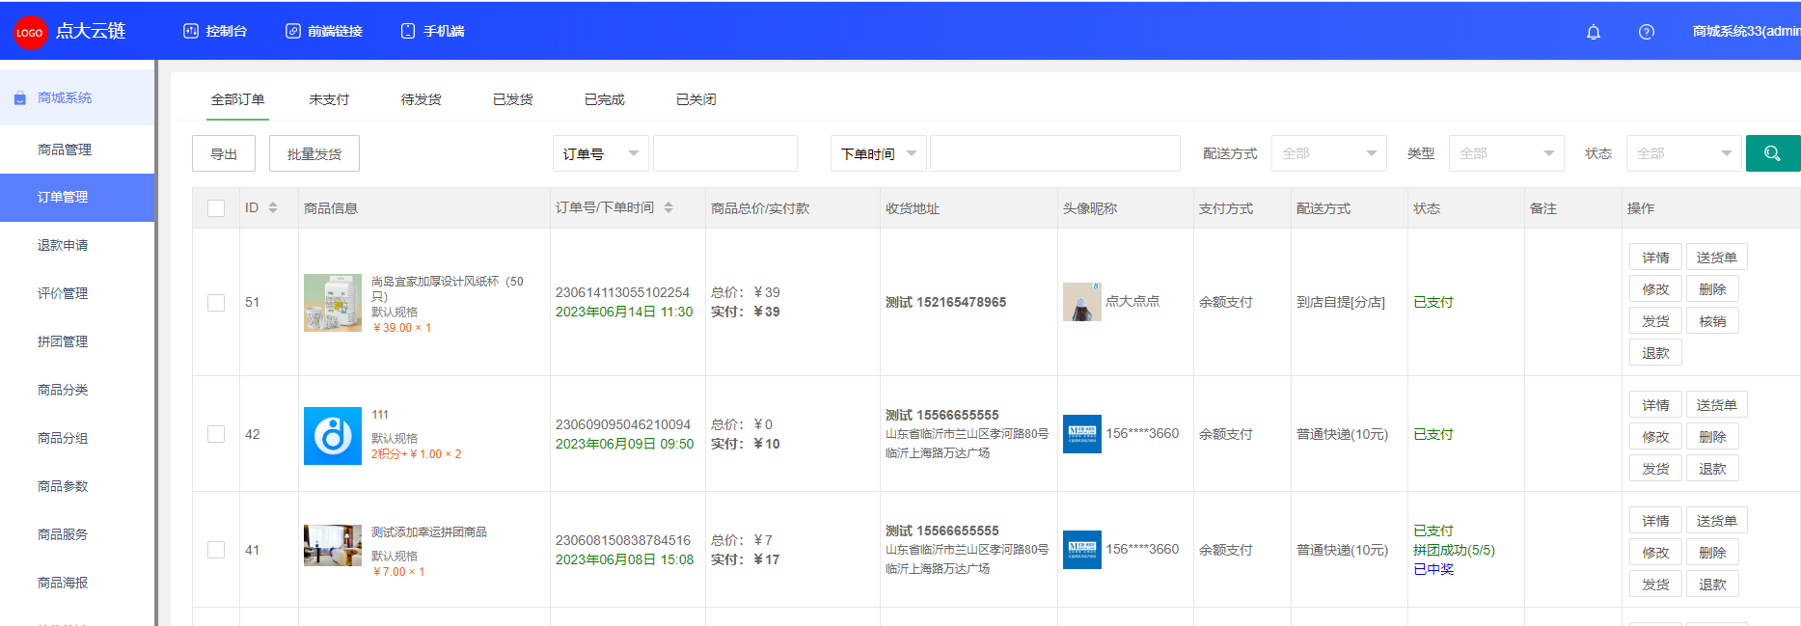1801x626 pixels.
Task: Open 商品海报 in sidebar
Action: click(77, 583)
